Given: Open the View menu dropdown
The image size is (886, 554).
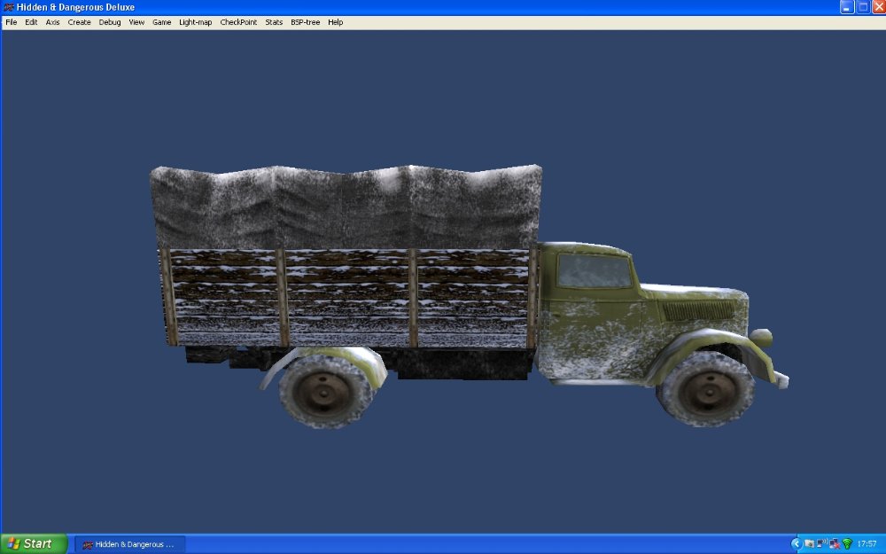Looking at the screenshot, I should [136, 22].
